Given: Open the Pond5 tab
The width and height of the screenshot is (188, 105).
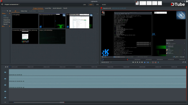Looking at the screenshot, I should coord(65,8).
